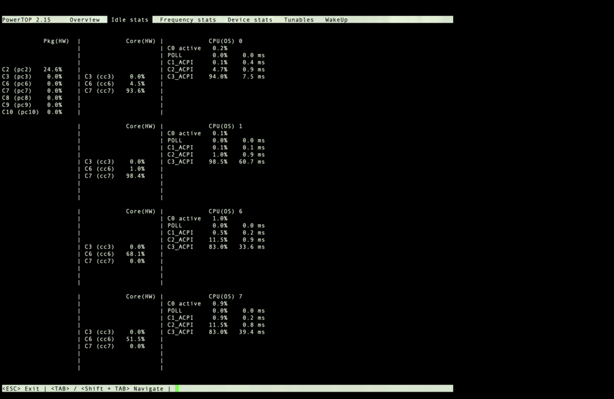Open the Tunables tab
This screenshot has height=399, width=614.
[x=299, y=20]
